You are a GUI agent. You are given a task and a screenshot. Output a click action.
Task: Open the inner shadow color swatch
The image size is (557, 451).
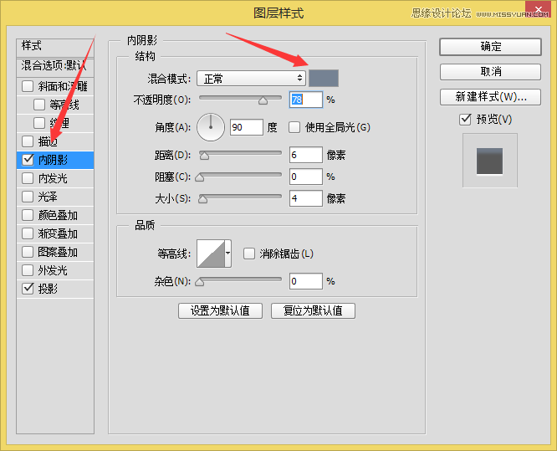click(x=324, y=78)
